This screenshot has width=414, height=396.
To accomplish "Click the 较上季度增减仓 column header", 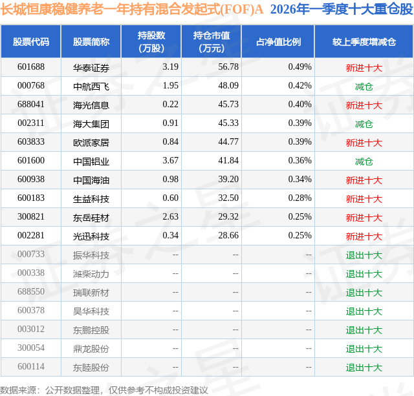I will pos(364,41).
